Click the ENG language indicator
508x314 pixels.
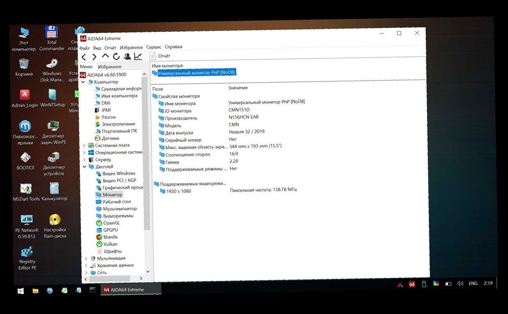pos(473,283)
